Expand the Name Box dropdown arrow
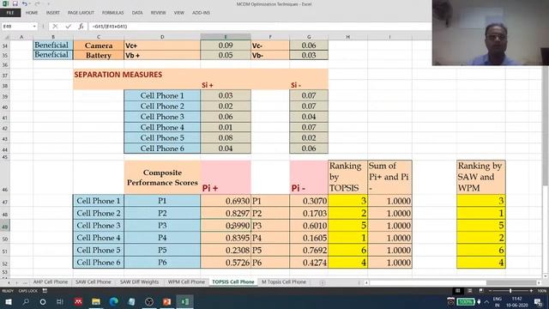The image size is (549, 309). [x=34, y=27]
